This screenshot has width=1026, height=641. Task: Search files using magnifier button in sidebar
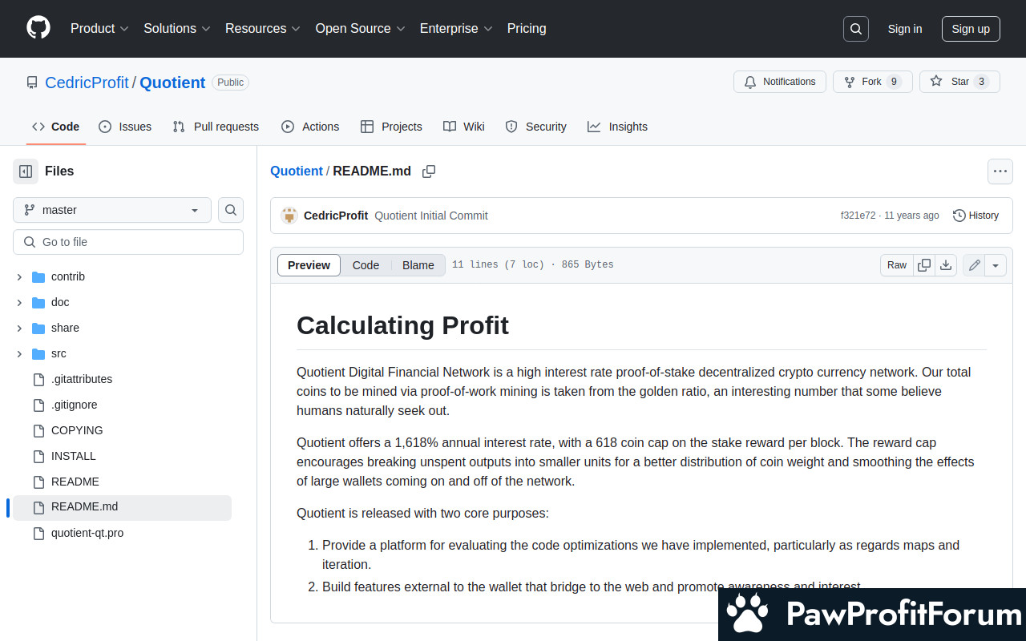(x=231, y=210)
